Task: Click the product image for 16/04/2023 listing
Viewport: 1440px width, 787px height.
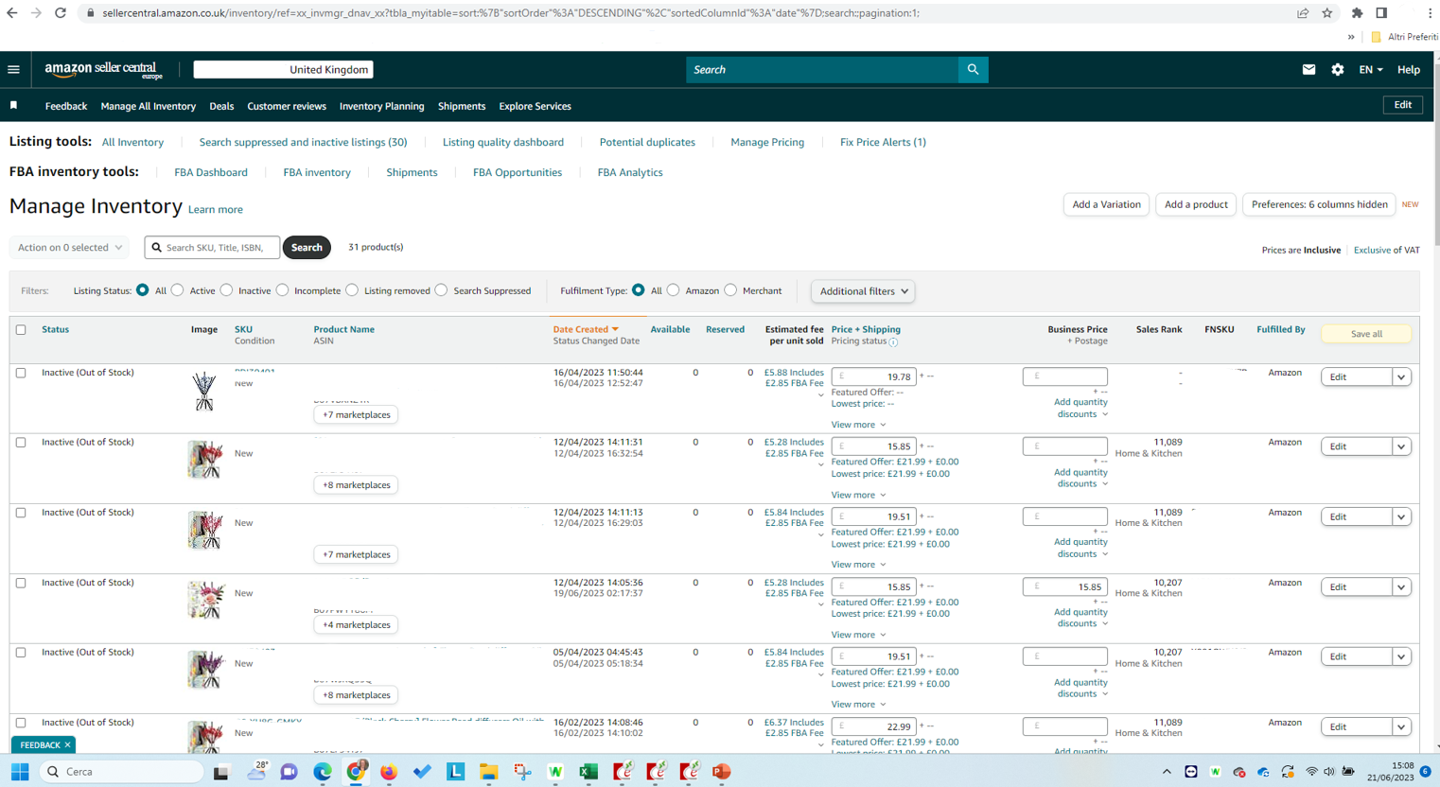Action: 204,390
